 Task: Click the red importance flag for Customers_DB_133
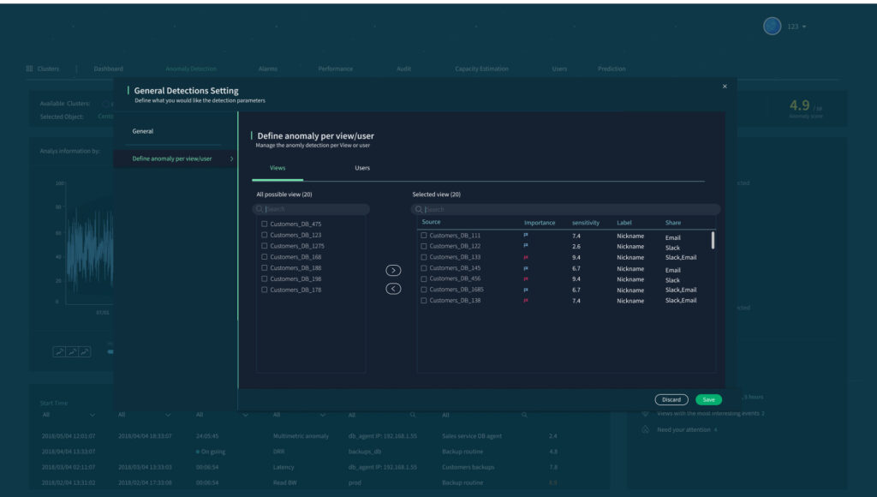point(526,257)
